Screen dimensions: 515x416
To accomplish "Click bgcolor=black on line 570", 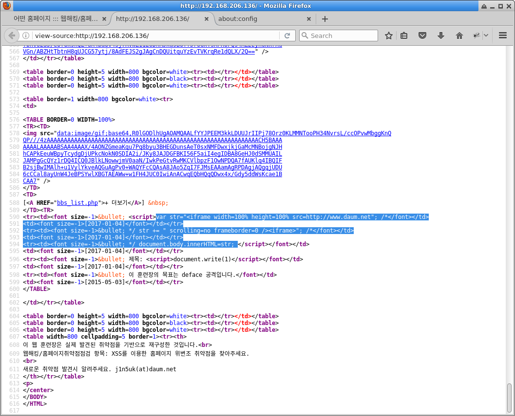I will pos(165,78).
